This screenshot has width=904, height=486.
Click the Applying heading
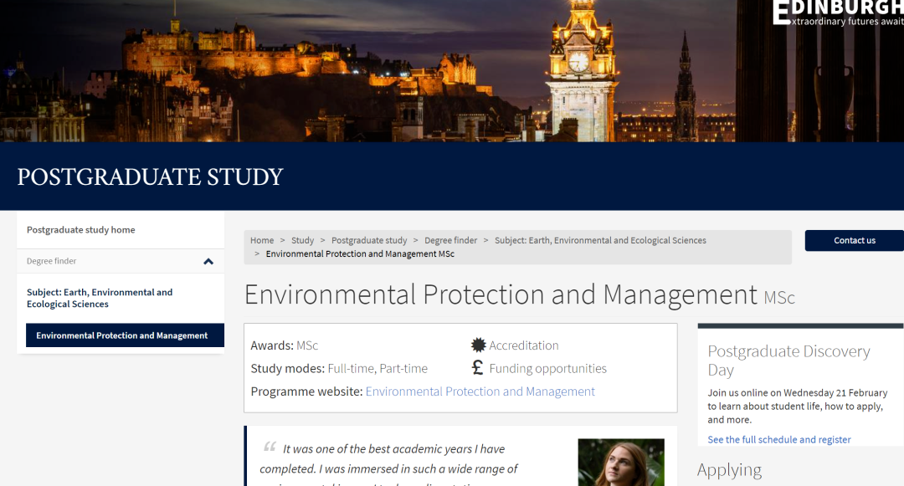729,470
